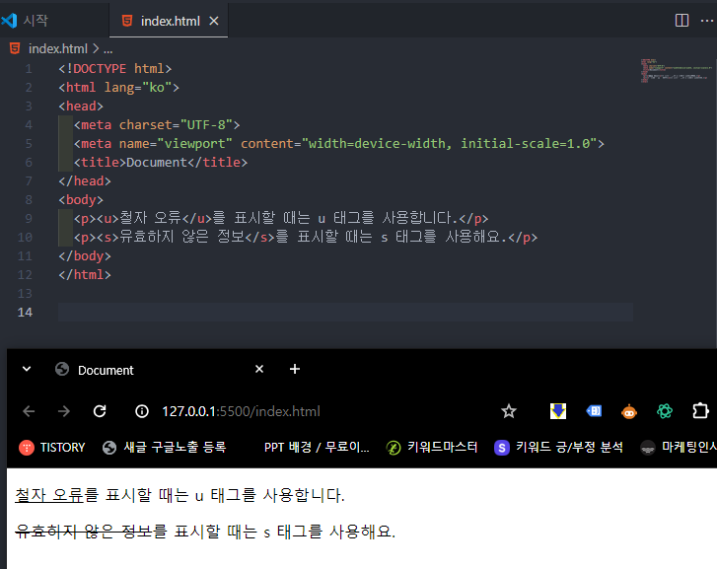Expand the breadcrumb ellipsis segment
717x569 pixels.
coord(108,49)
